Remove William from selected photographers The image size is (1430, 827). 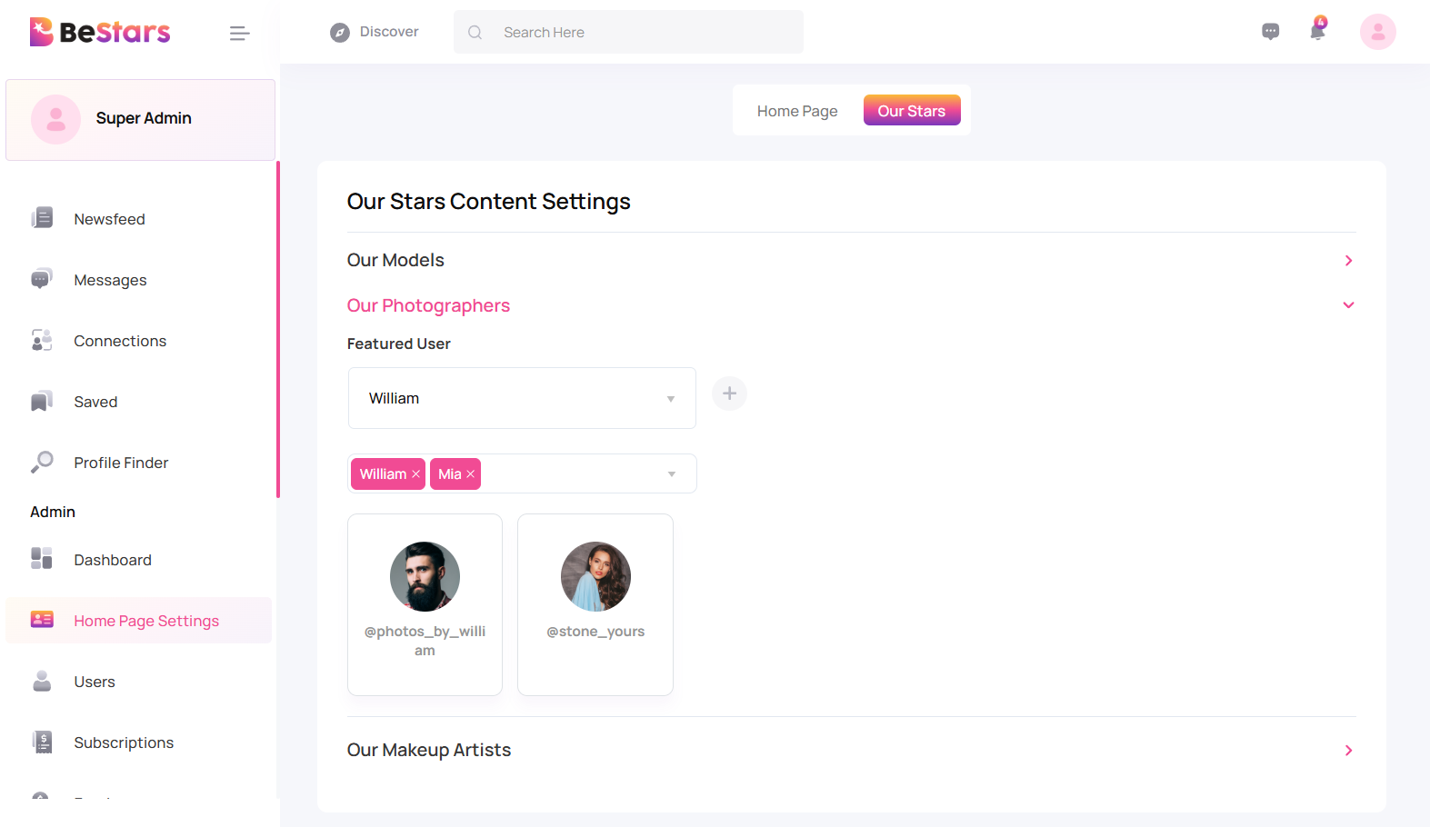[x=416, y=473]
